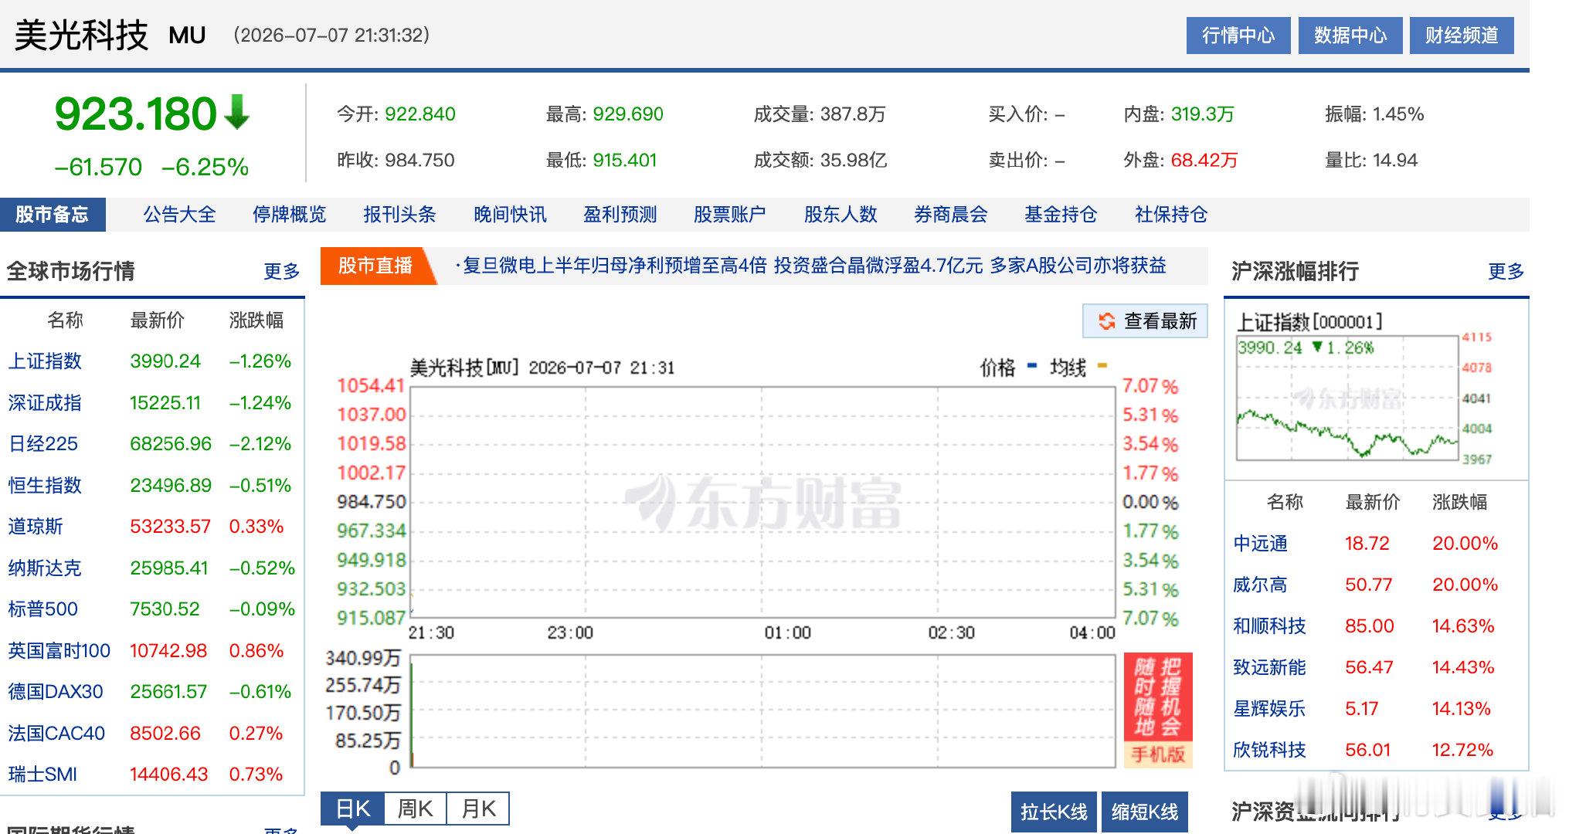Switch chart to 周K tab

415,809
